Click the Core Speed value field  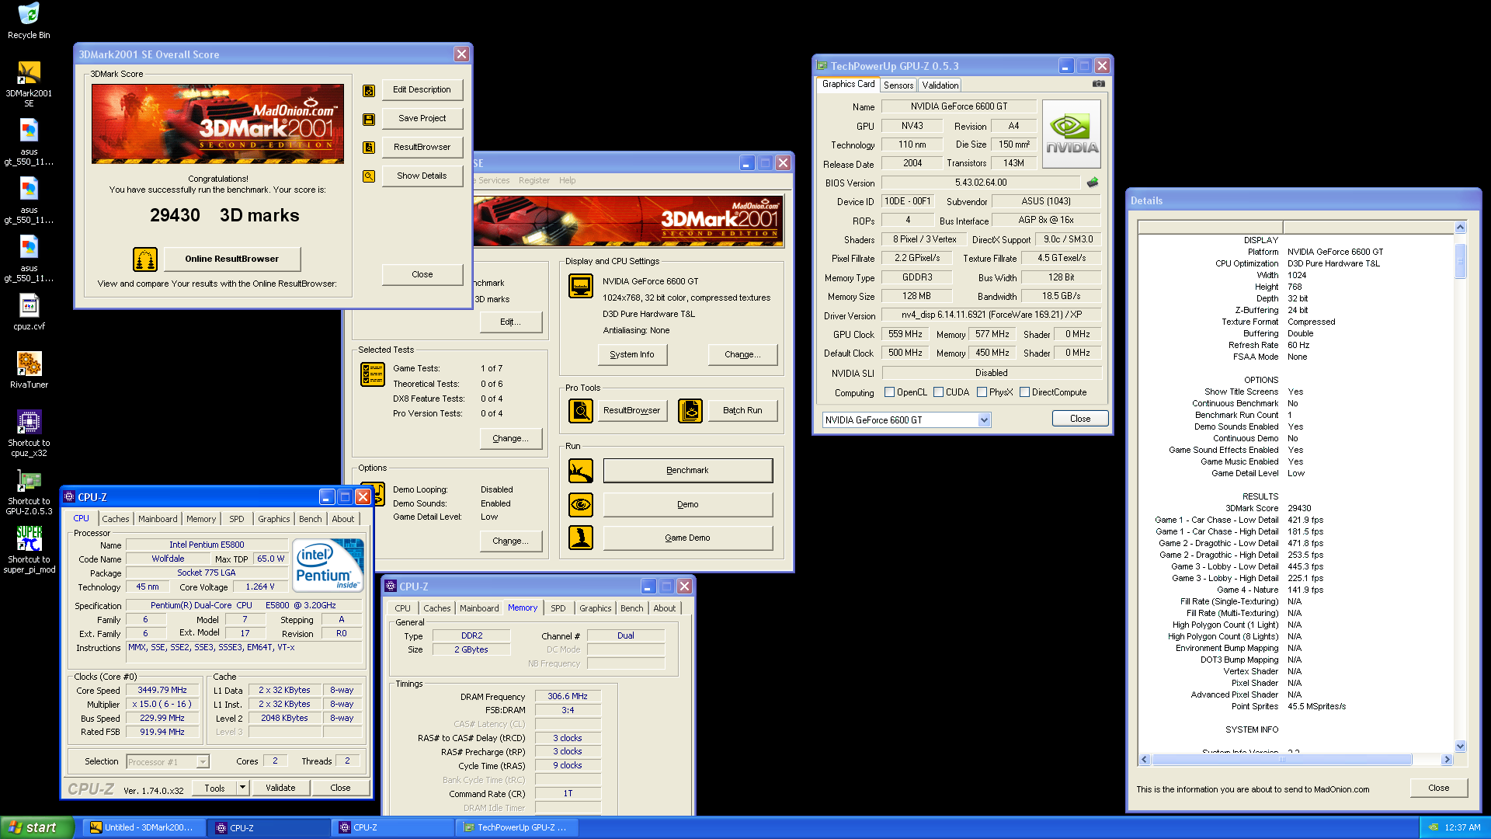[162, 690]
